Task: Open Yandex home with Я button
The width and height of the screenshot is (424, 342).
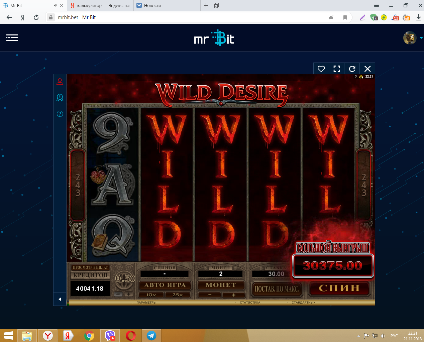Action: tap(23, 17)
